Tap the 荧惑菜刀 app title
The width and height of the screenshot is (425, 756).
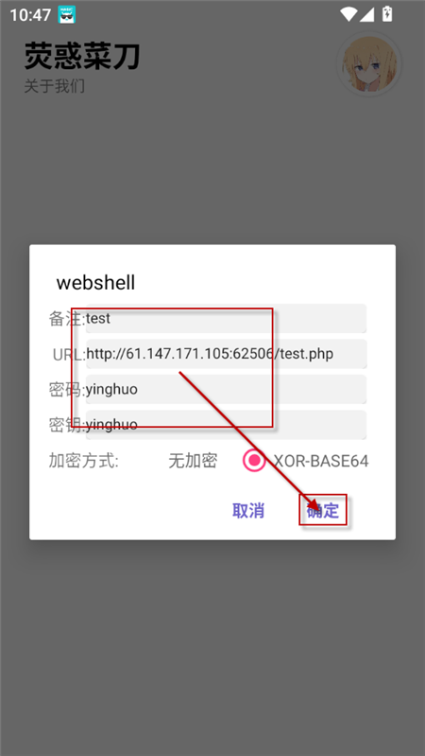pos(82,57)
